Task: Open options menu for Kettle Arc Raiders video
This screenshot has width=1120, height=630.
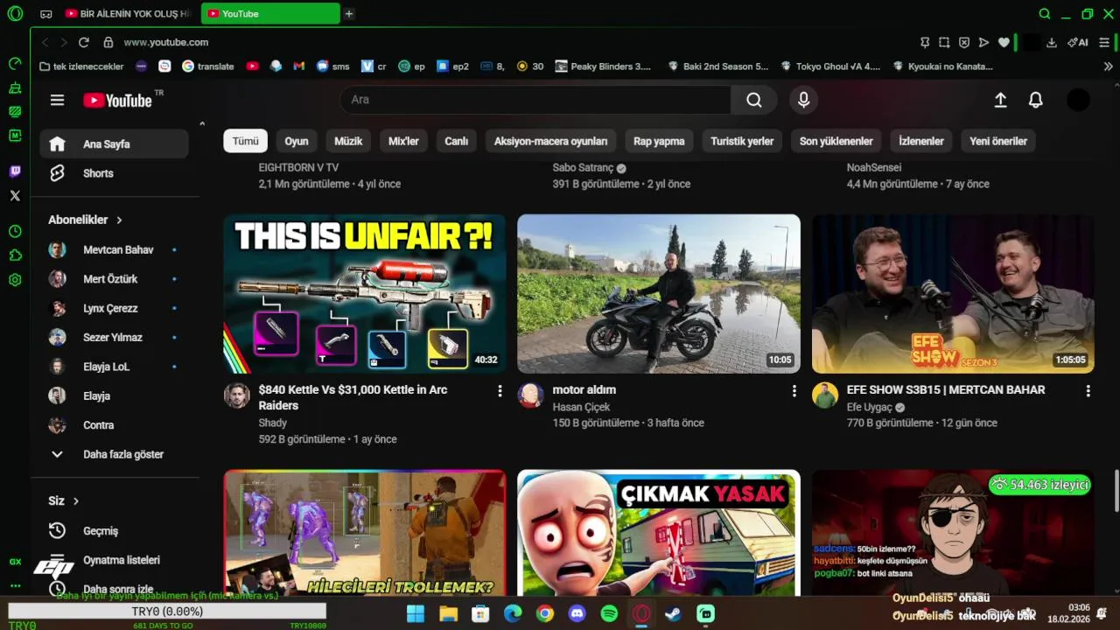Action: click(x=500, y=390)
